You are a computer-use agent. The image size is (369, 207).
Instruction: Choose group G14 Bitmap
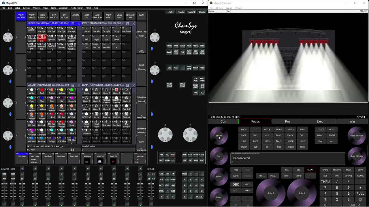click(x=62, y=46)
